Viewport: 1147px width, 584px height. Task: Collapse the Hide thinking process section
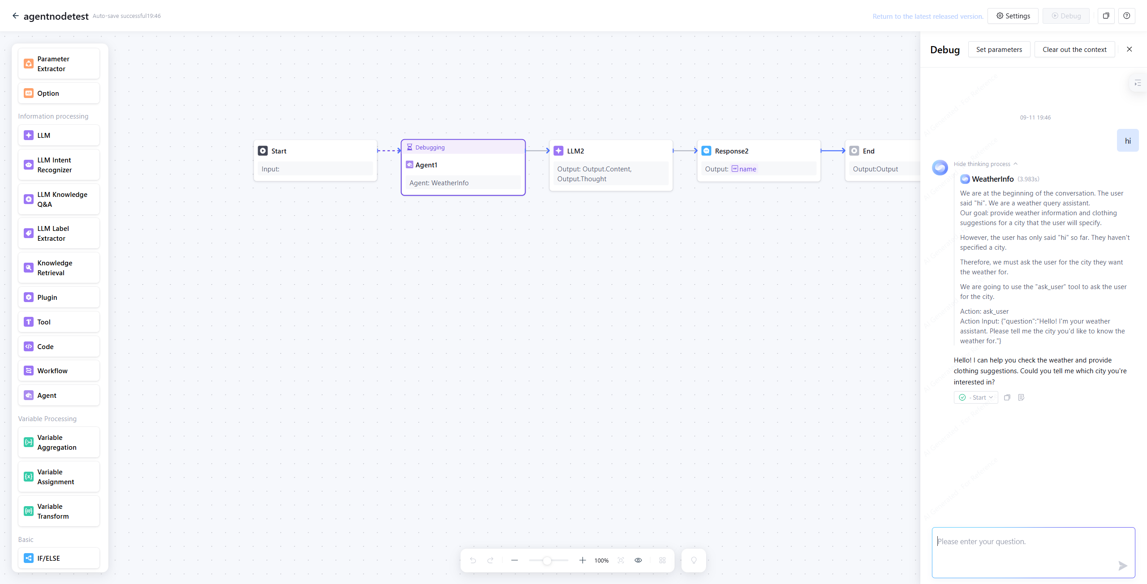coord(985,164)
